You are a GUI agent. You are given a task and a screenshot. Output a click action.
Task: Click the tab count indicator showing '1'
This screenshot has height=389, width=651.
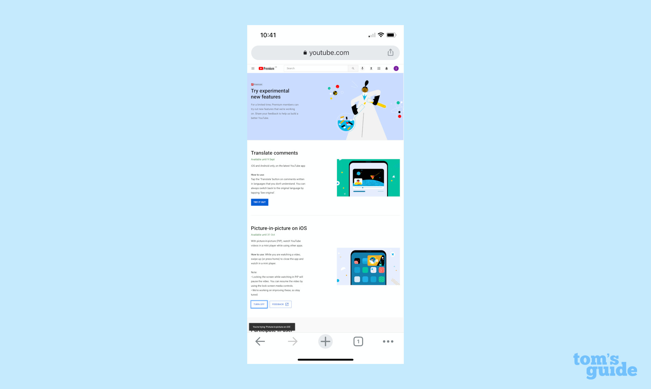click(358, 342)
